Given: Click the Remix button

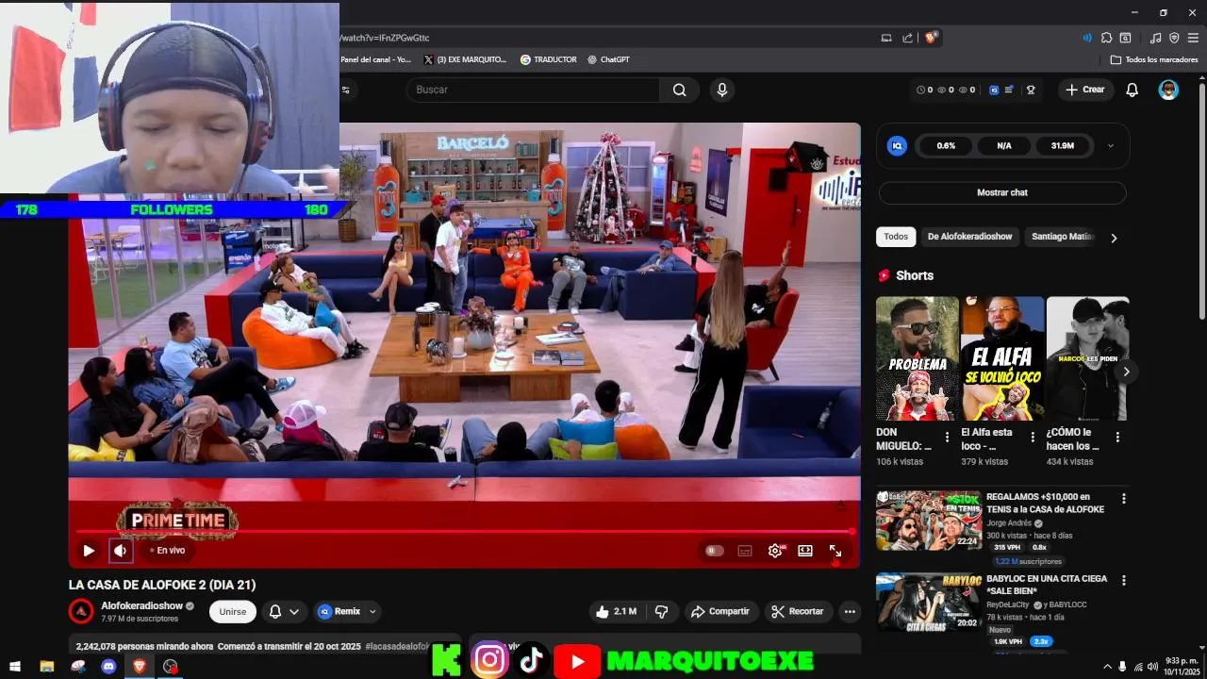Looking at the screenshot, I should [348, 611].
